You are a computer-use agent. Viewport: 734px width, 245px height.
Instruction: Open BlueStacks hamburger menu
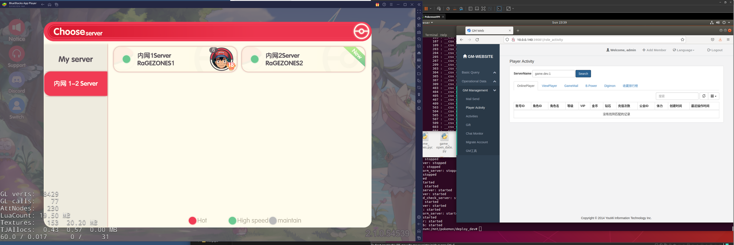click(x=391, y=4)
